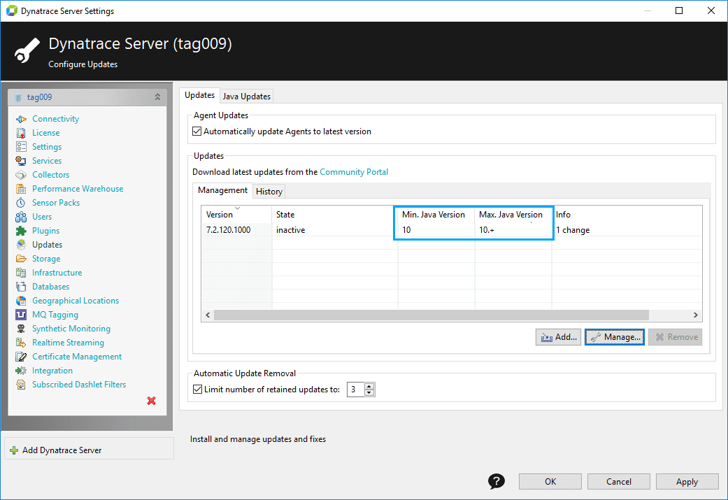Click the tag009 server icon
The height and width of the screenshot is (500, 728).
[x=18, y=97]
